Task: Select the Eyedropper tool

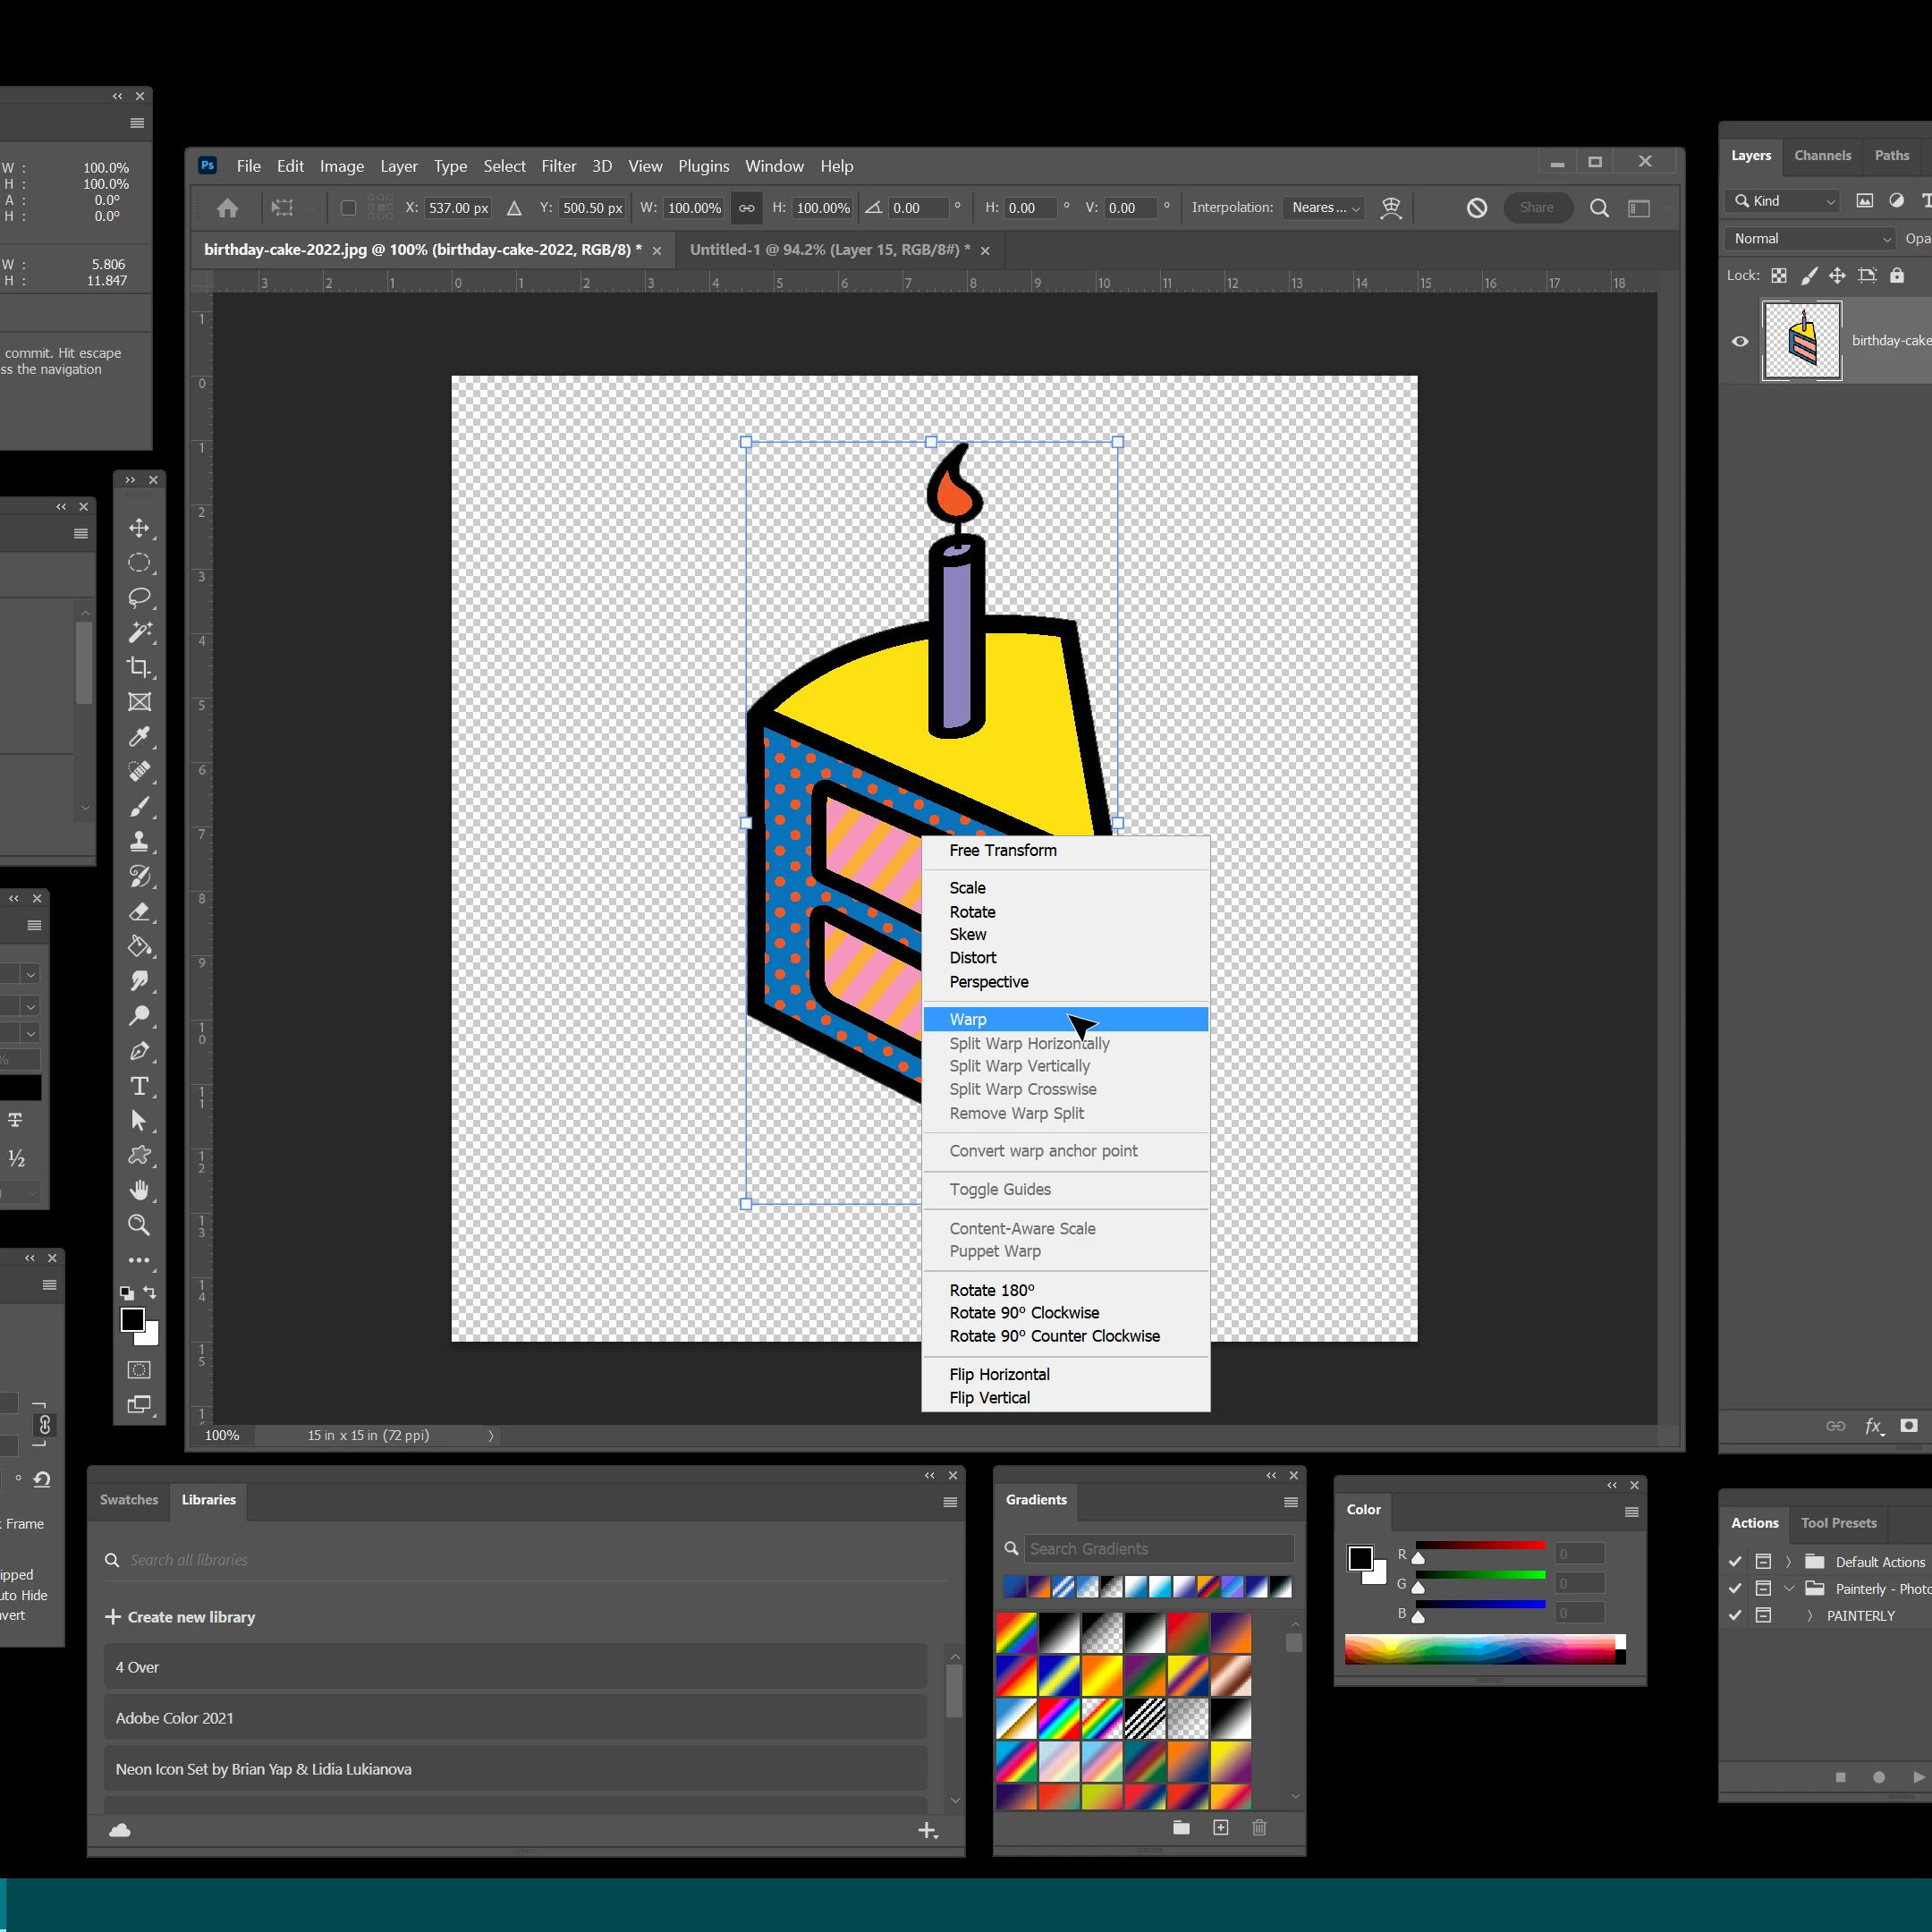Action: pyautogui.click(x=139, y=737)
